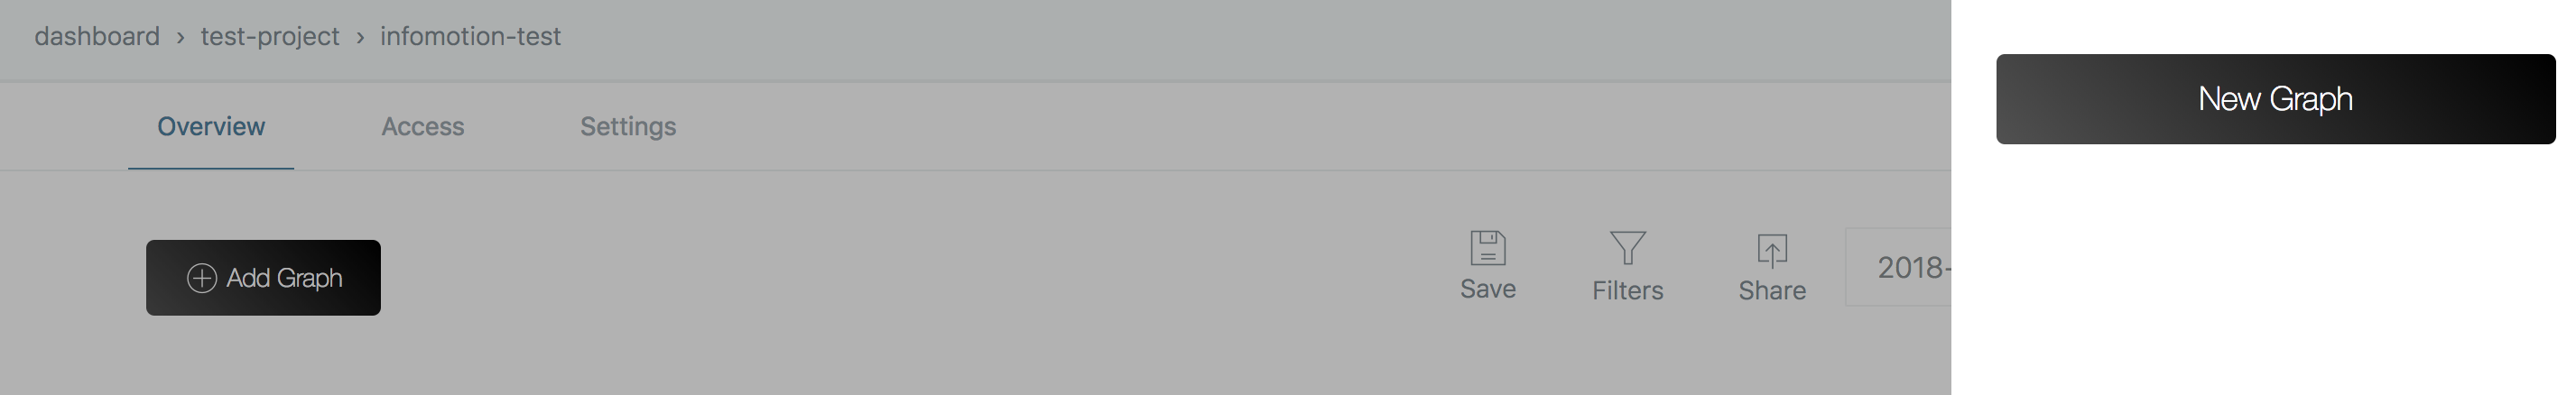Open the Access tab
2576x395 pixels.
[x=422, y=127]
